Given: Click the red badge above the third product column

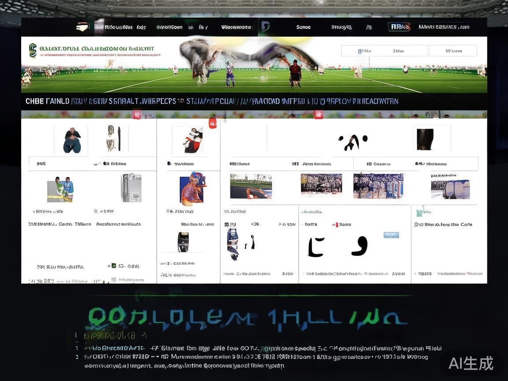Looking at the screenshot, I should click(318, 115).
